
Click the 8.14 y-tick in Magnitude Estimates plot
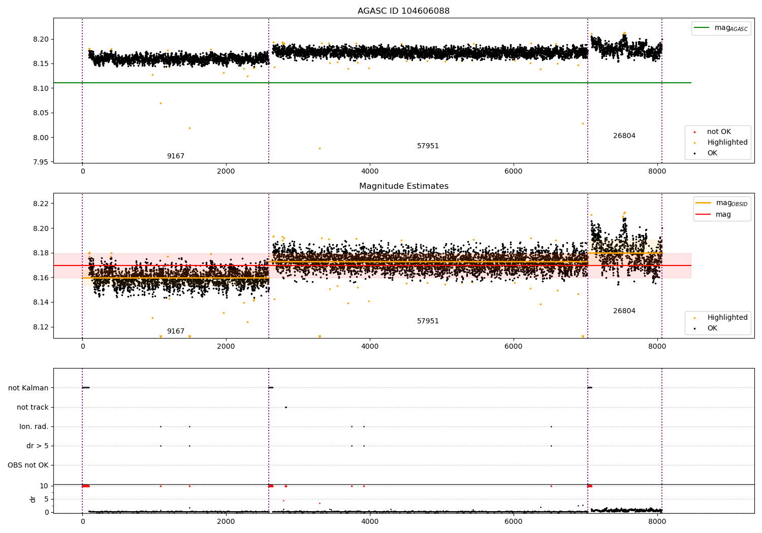[x=41, y=302]
